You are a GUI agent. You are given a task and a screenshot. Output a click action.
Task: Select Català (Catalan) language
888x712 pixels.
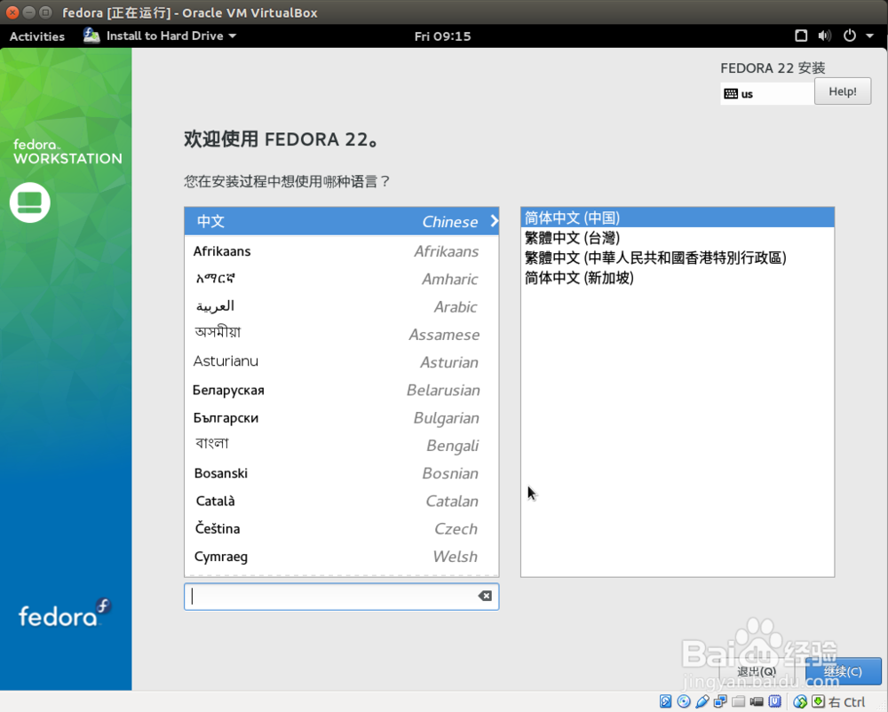point(342,501)
